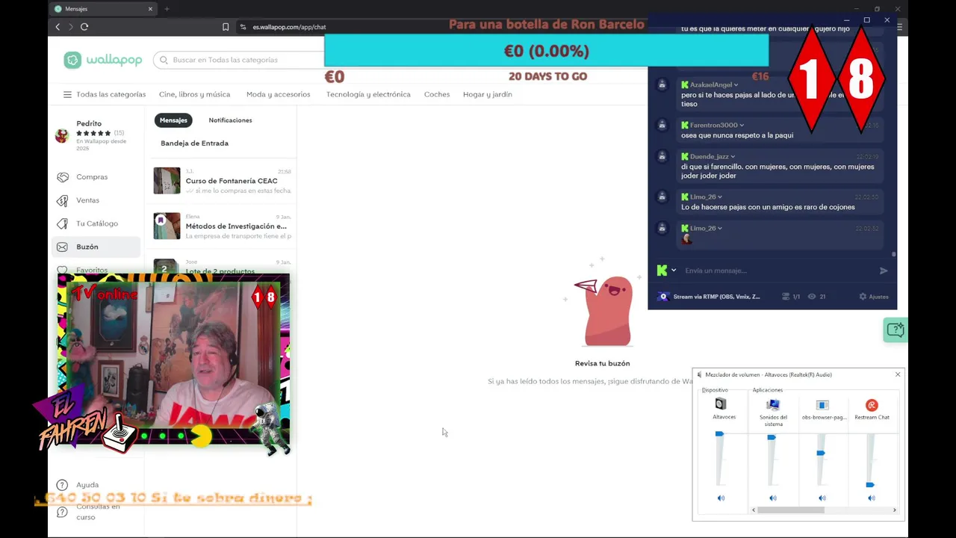956x538 pixels.
Task: Close the Mensajes browser tab
Action: click(x=150, y=9)
